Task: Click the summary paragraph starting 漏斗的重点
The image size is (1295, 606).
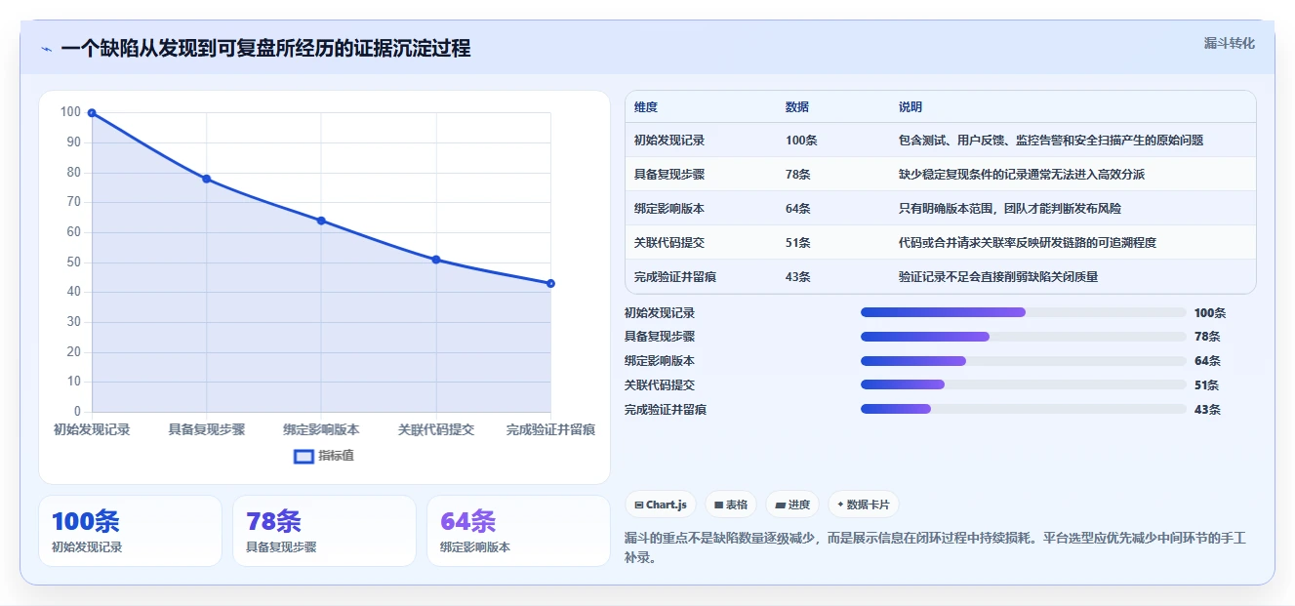Action: click(935, 547)
